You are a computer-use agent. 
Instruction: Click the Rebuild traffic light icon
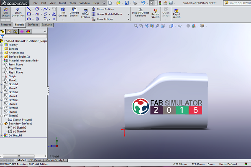point(160,3)
